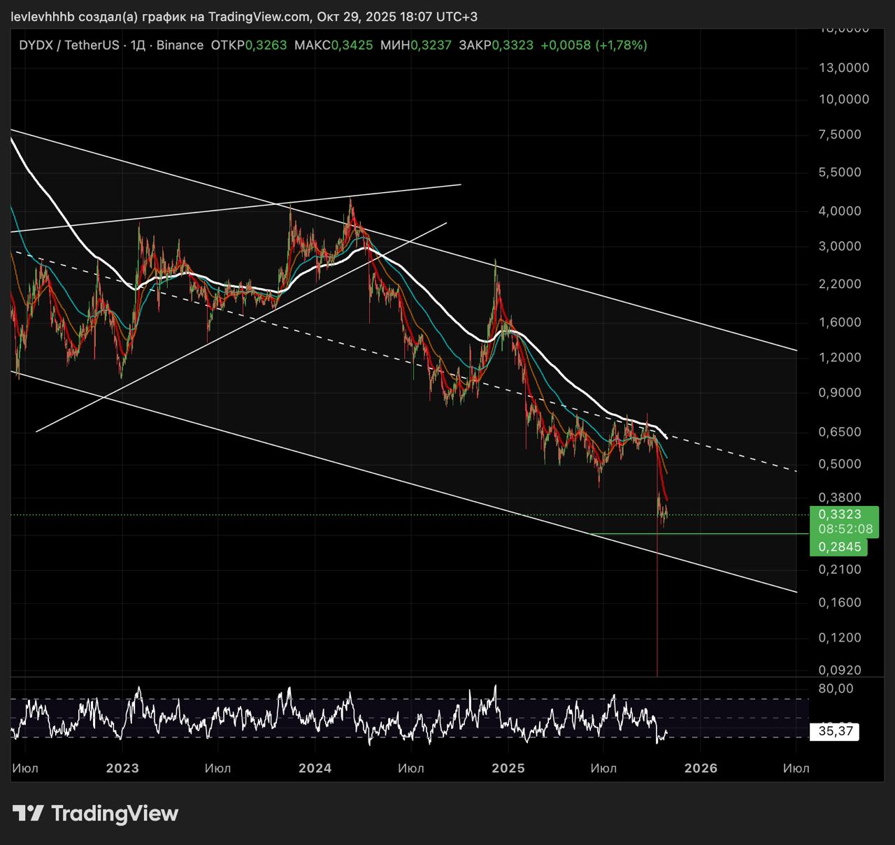The height and width of the screenshot is (845, 895).
Task: Click the green 0,2845 price level label
Action: pyautogui.click(x=840, y=547)
